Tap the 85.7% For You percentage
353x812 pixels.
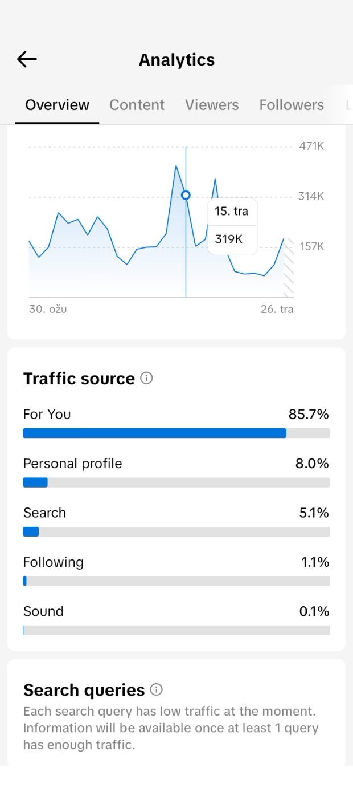[309, 415]
